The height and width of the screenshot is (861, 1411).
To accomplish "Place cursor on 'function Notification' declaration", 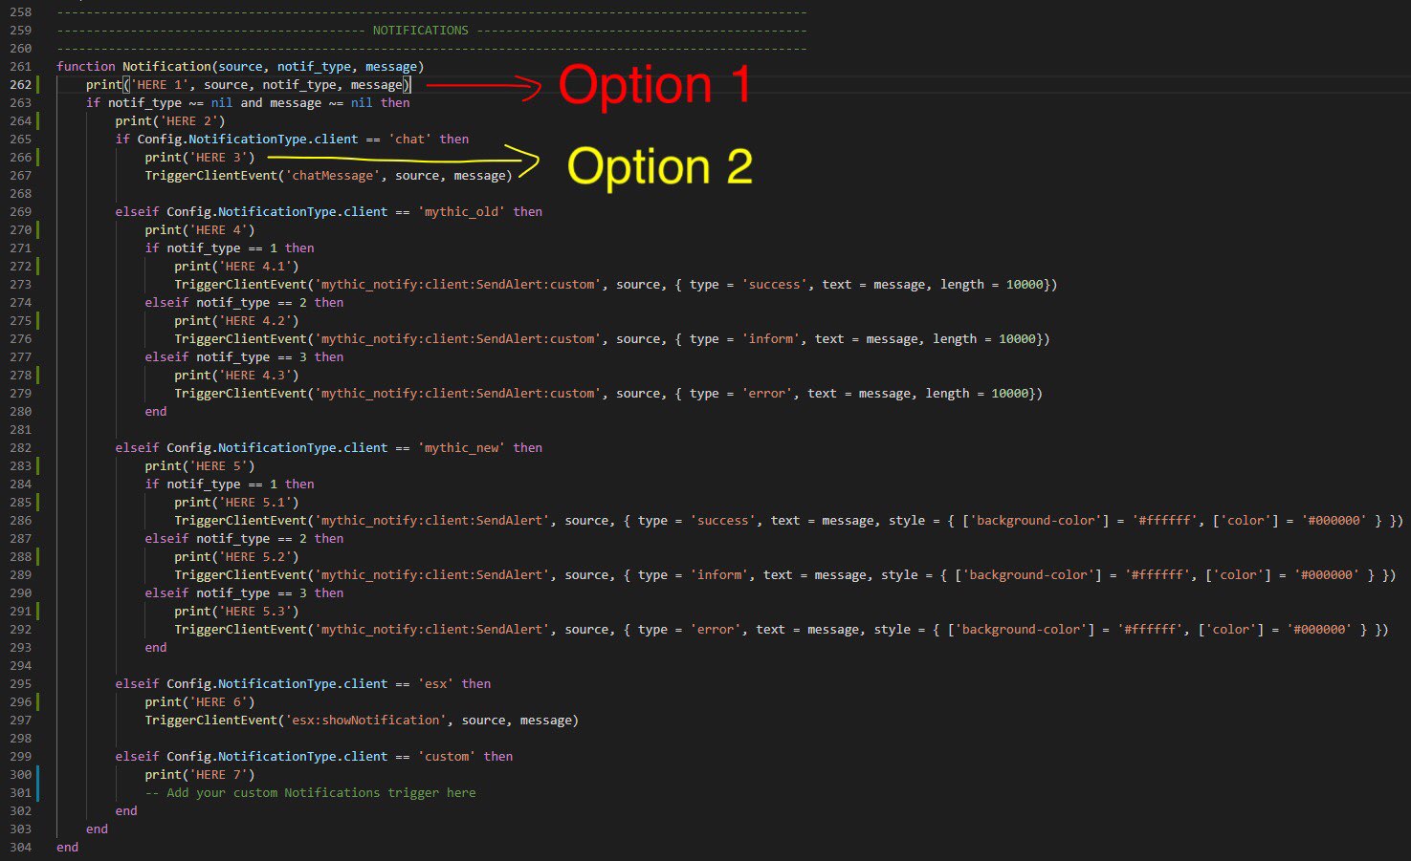I will coord(134,66).
